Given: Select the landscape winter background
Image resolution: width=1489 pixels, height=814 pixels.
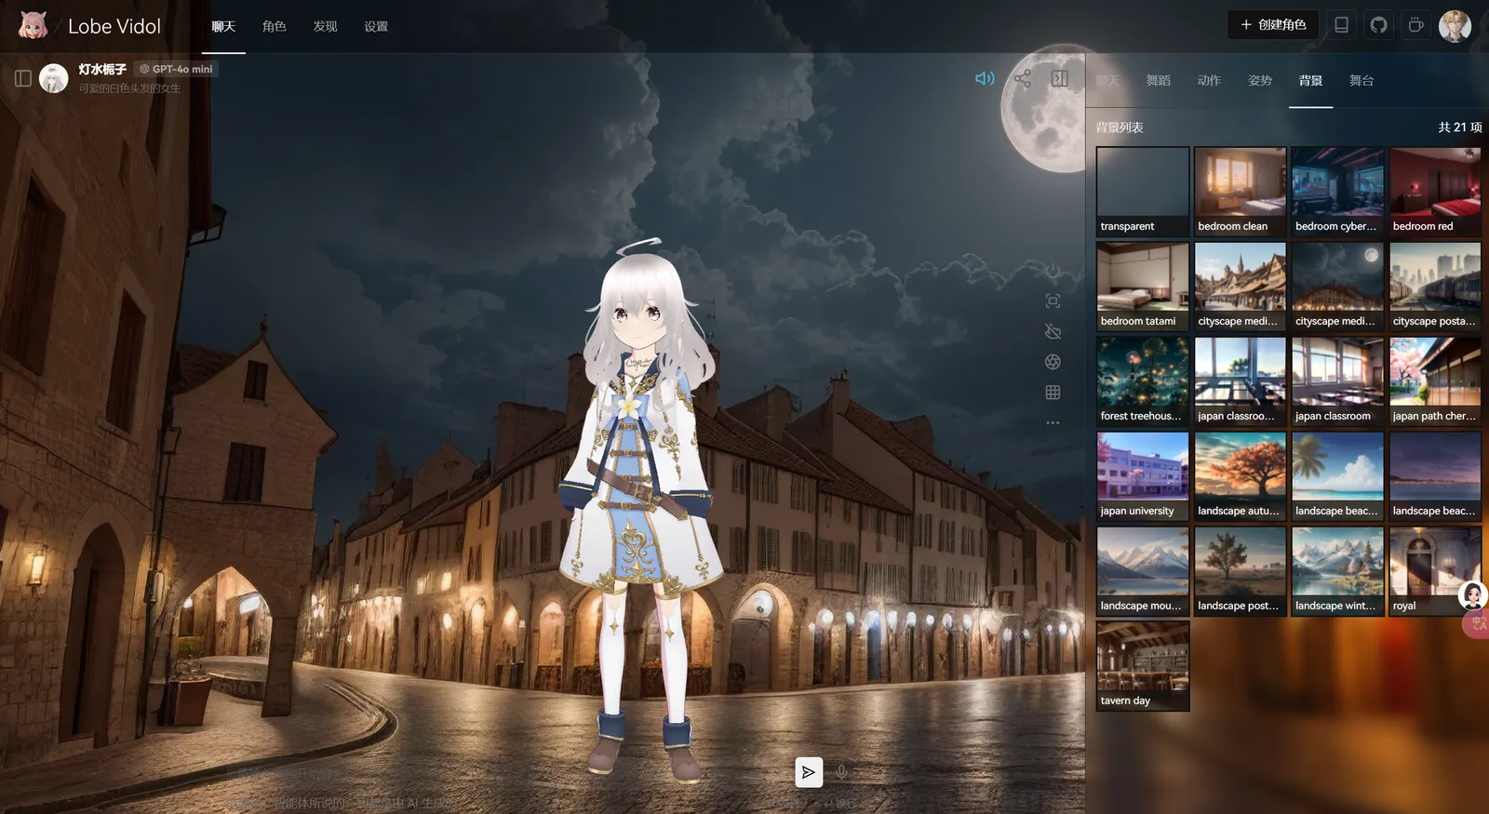Looking at the screenshot, I should point(1337,571).
